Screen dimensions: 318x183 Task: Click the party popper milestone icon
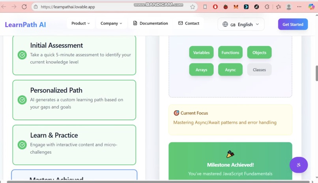coord(230,154)
